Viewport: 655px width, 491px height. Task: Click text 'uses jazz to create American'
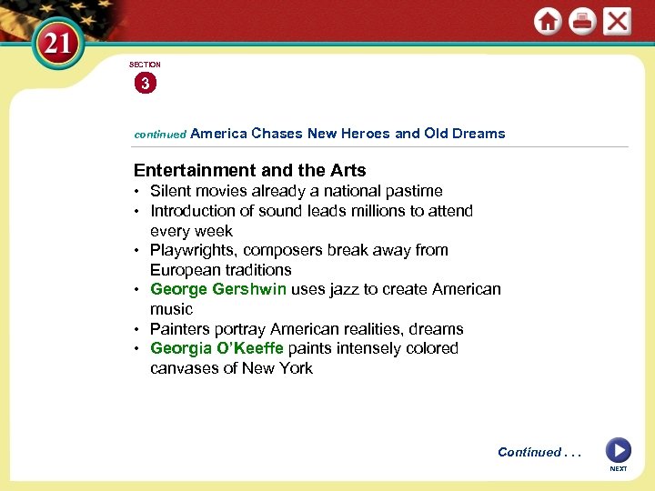click(396, 289)
